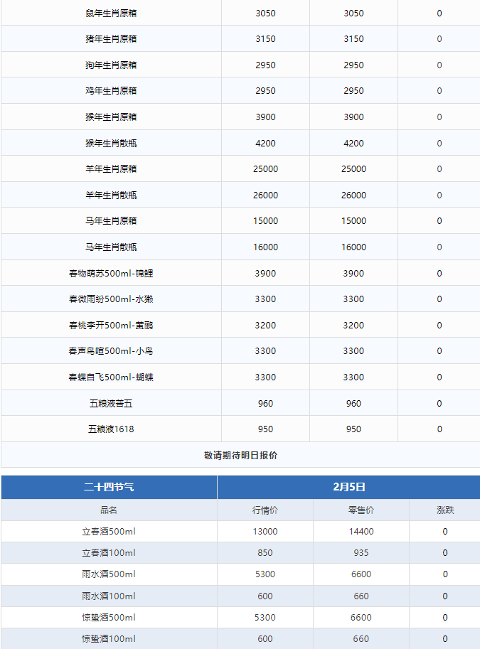Click the 雨水酒100ml product name
The image size is (480, 649).
pyautogui.click(x=109, y=596)
